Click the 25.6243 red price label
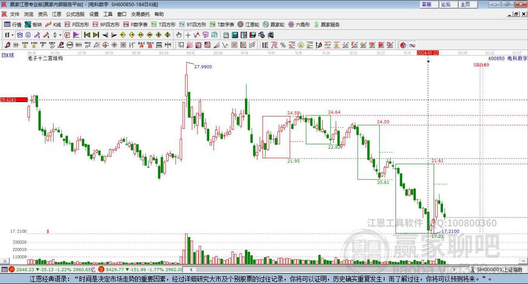Image resolution: width=528 pixels, height=284 pixels. (13, 99)
